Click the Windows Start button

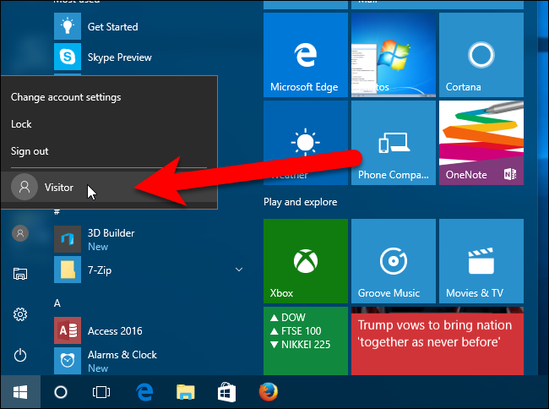20,392
